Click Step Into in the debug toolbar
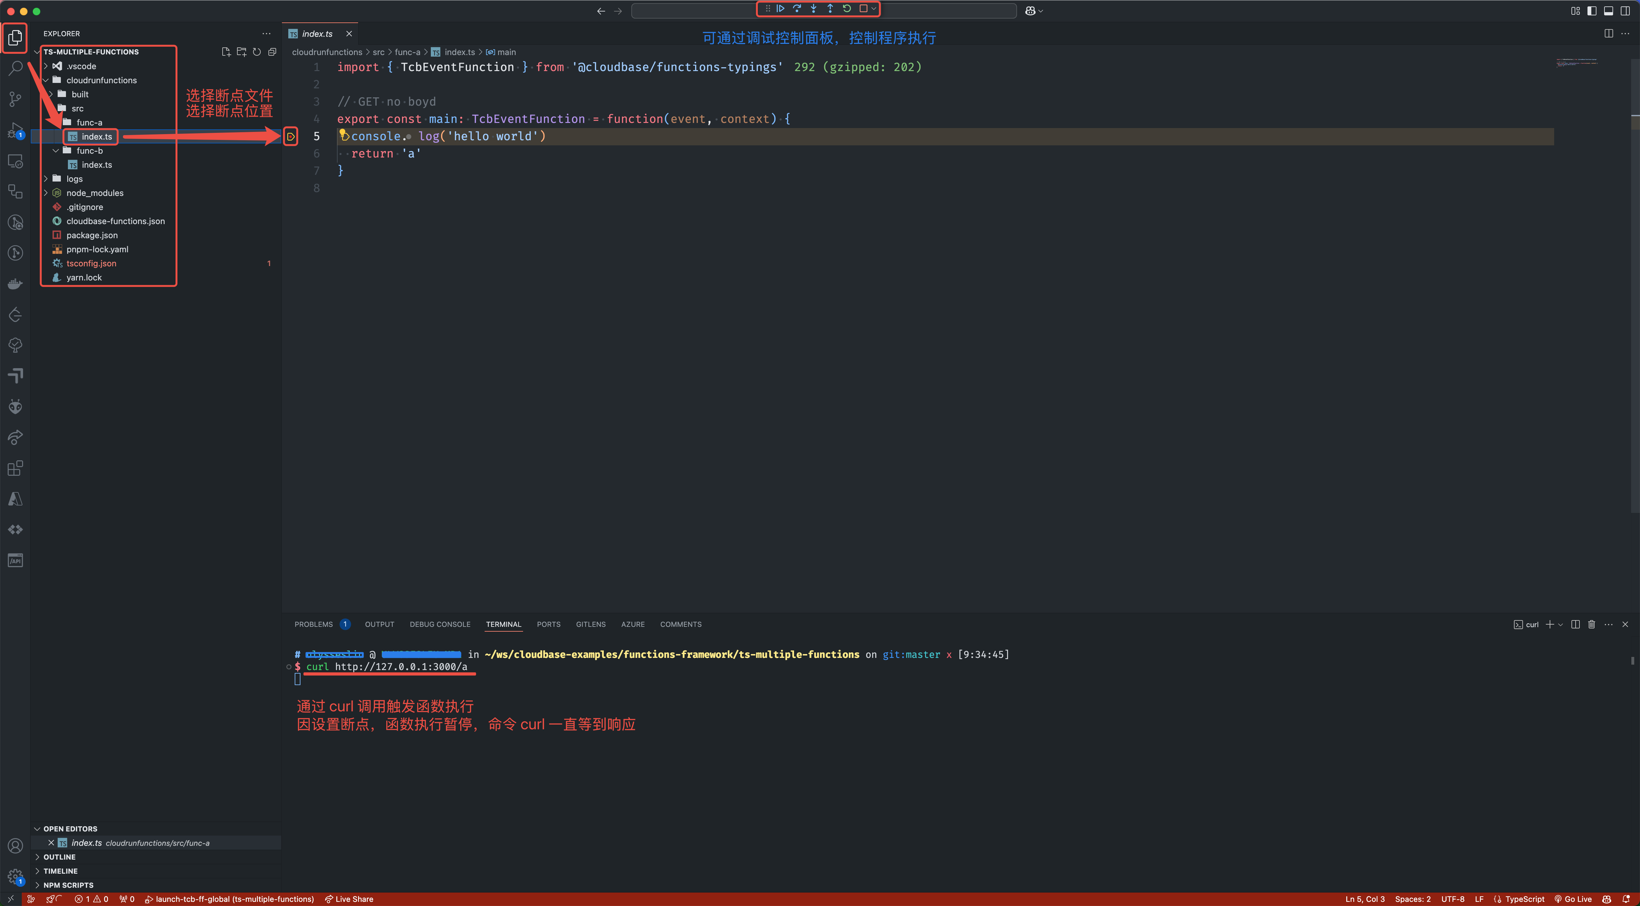Screen dimensions: 1640x906 click(x=813, y=9)
